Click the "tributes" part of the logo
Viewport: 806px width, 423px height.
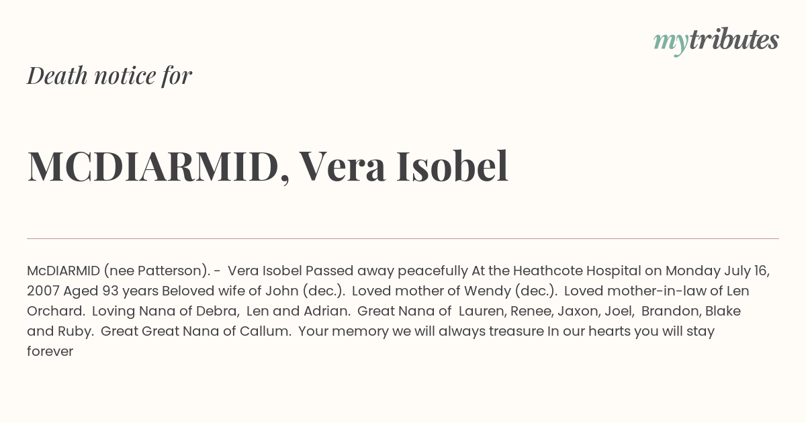point(733,39)
